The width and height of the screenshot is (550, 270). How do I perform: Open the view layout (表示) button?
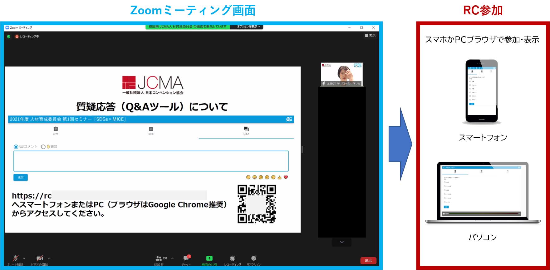point(370,36)
